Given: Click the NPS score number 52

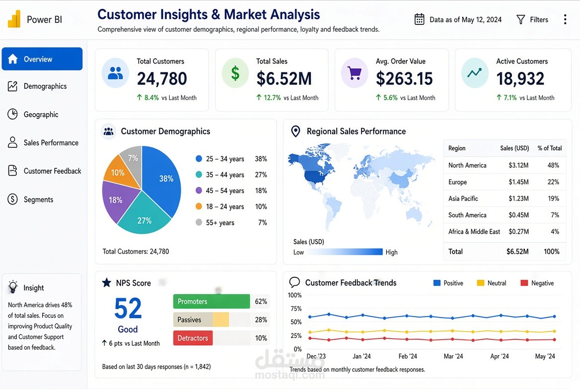Looking at the screenshot, I should click(x=128, y=309).
